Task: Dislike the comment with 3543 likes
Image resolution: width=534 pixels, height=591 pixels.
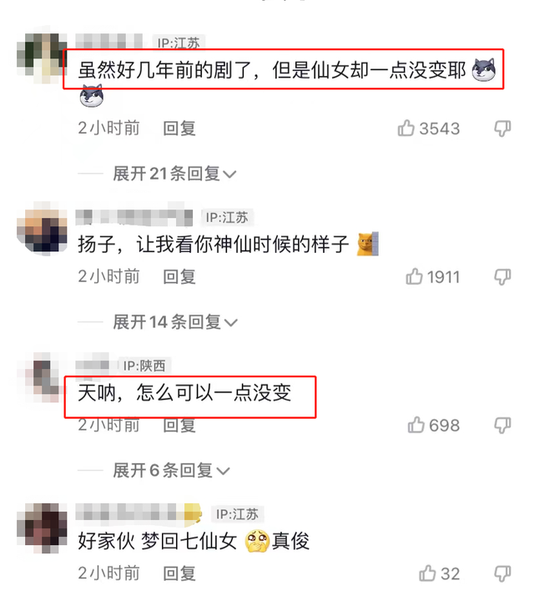Action: pos(502,129)
